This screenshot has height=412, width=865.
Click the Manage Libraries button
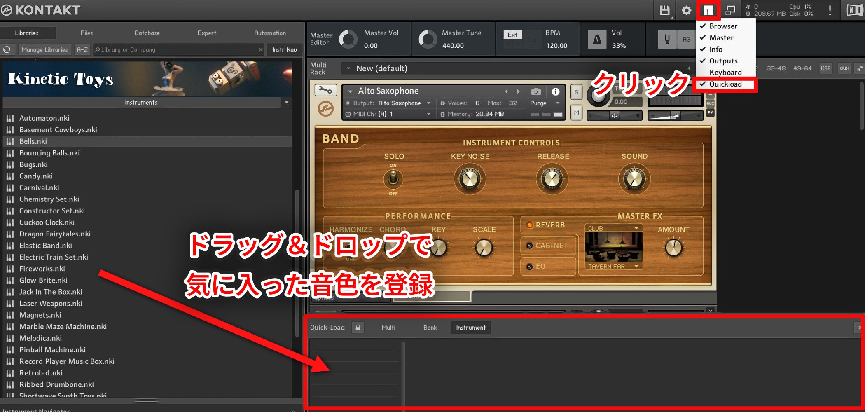pyautogui.click(x=44, y=49)
